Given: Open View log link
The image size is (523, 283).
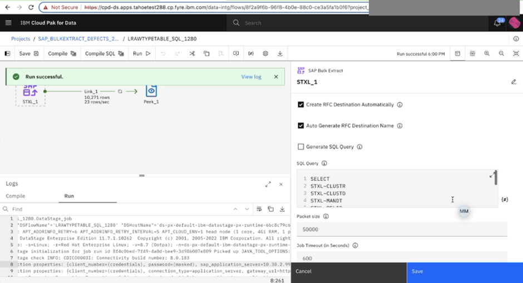Looking at the screenshot, I should [251, 77].
